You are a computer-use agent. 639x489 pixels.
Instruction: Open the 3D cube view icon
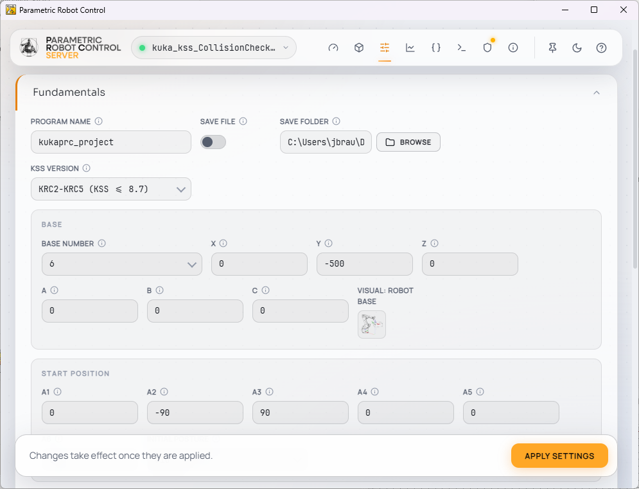358,48
